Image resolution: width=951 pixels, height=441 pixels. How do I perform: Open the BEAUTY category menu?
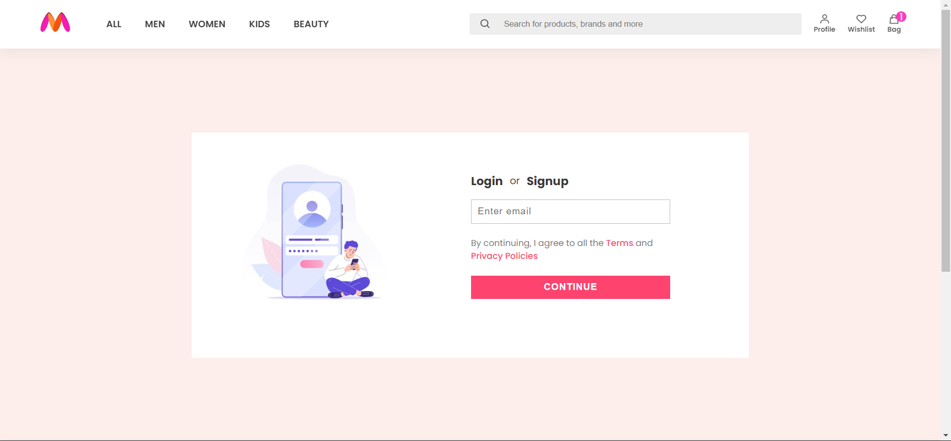pyautogui.click(x=311, y=24)
